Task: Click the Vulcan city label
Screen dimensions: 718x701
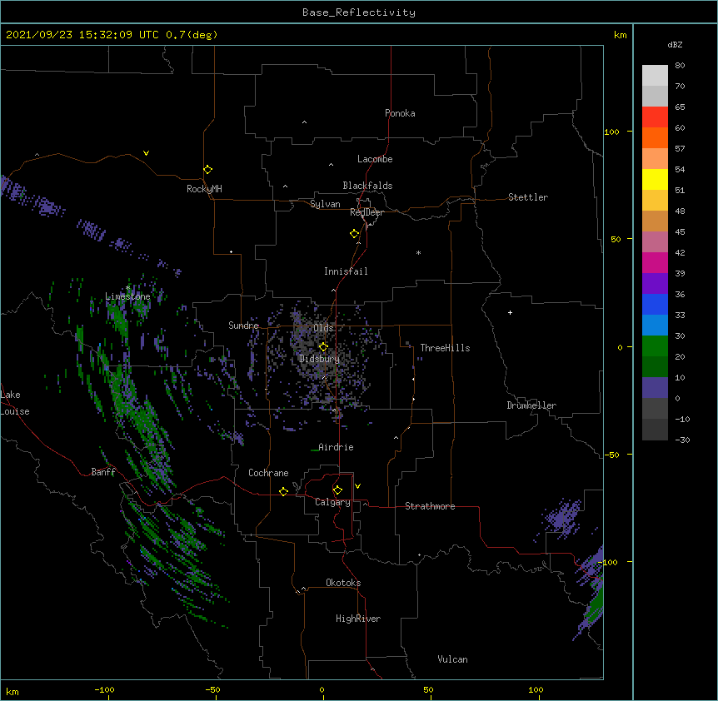Action: [452, 659]
